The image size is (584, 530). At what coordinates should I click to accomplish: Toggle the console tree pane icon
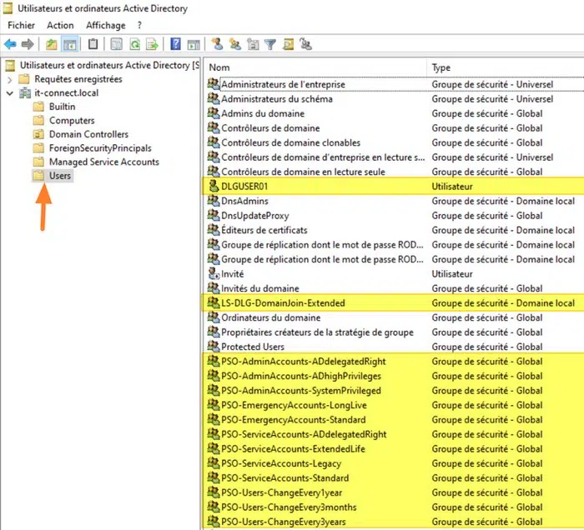coord(71,44)
